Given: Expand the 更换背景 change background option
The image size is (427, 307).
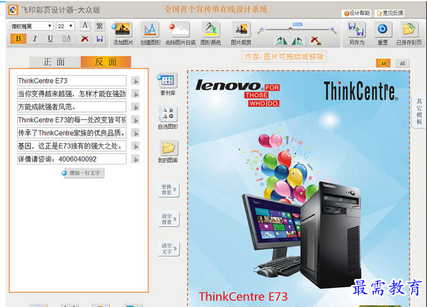Looking at the screenshot, I should point(168,190).
